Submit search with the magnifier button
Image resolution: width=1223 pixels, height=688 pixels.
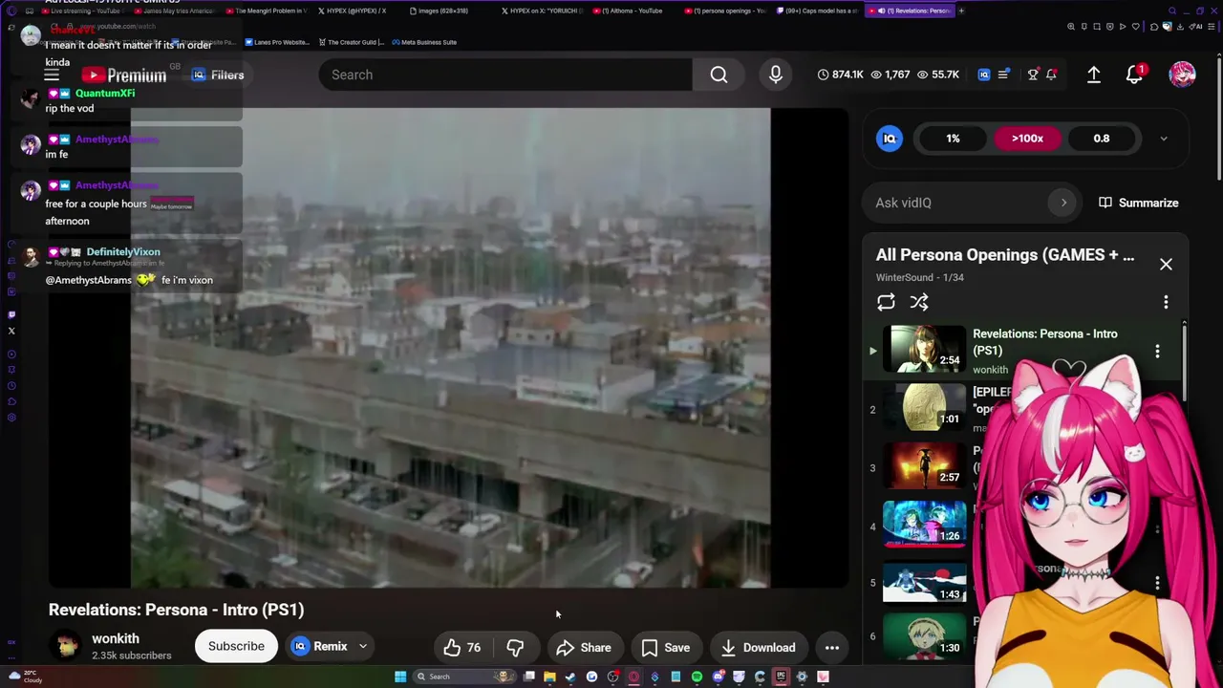click(x=719, y=75)
